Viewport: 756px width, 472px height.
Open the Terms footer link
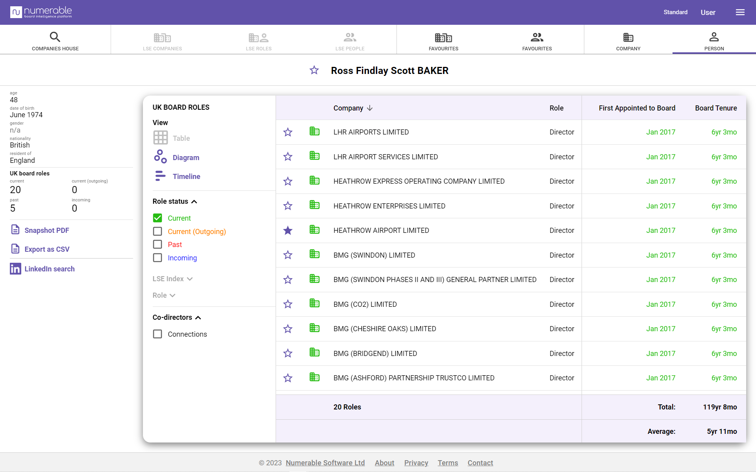point(448,463)
